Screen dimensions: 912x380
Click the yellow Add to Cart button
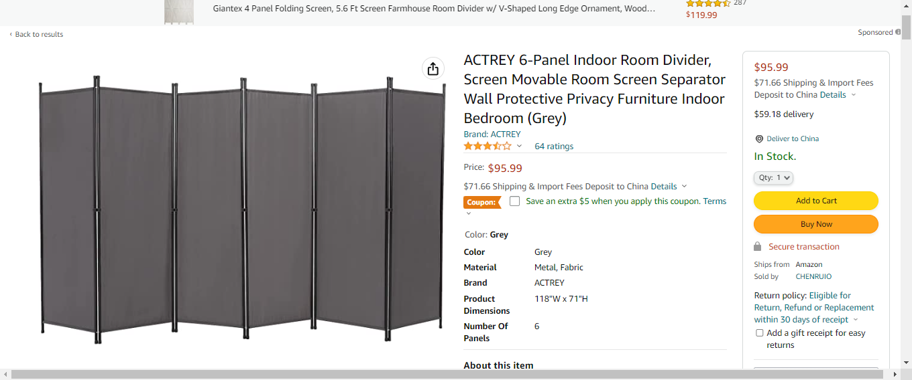[x=816, y=201]
